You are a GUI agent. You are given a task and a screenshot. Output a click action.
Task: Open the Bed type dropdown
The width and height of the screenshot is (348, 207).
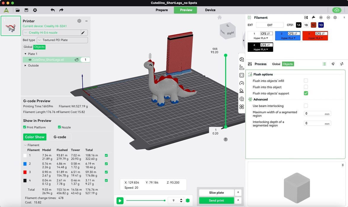click(62, 40)
